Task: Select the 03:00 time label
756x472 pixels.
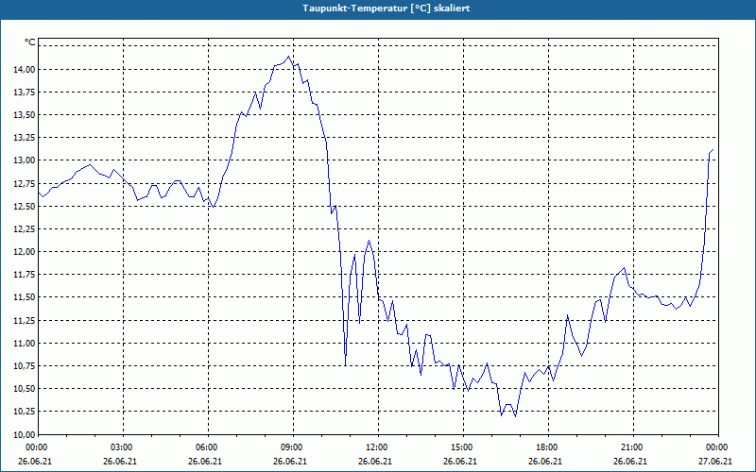Action: (x=122, y=447)
